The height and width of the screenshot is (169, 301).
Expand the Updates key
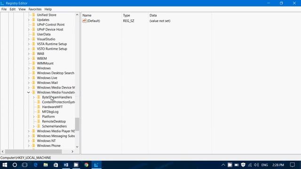pyautogui.click(x=29, y=20)
